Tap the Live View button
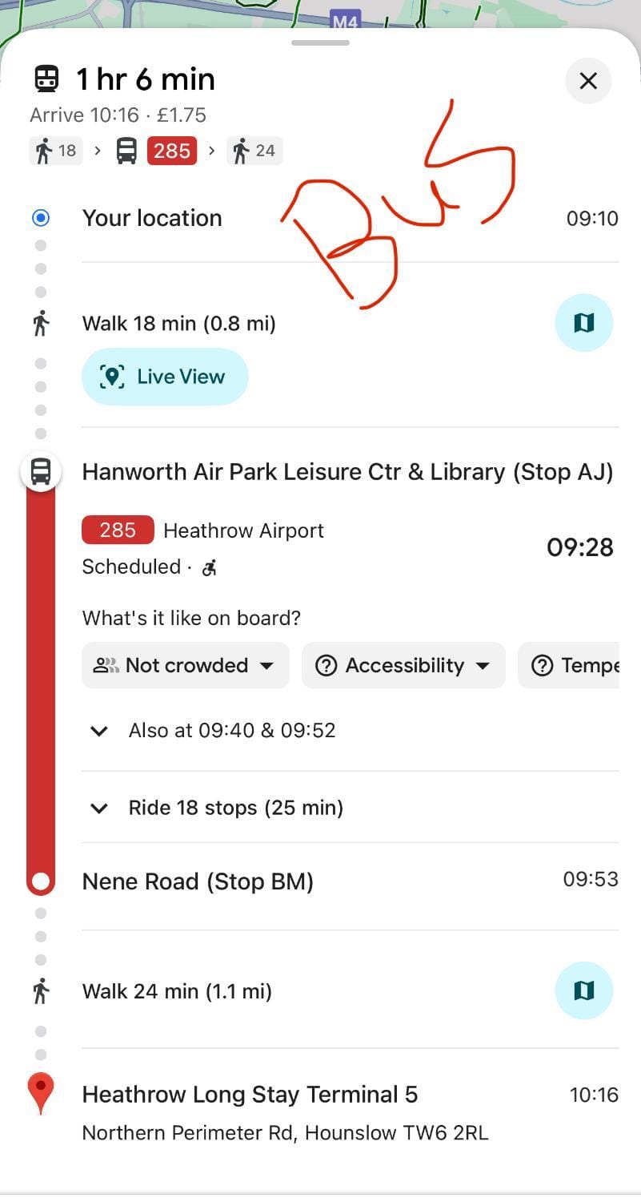 click(x=165, y=377)
